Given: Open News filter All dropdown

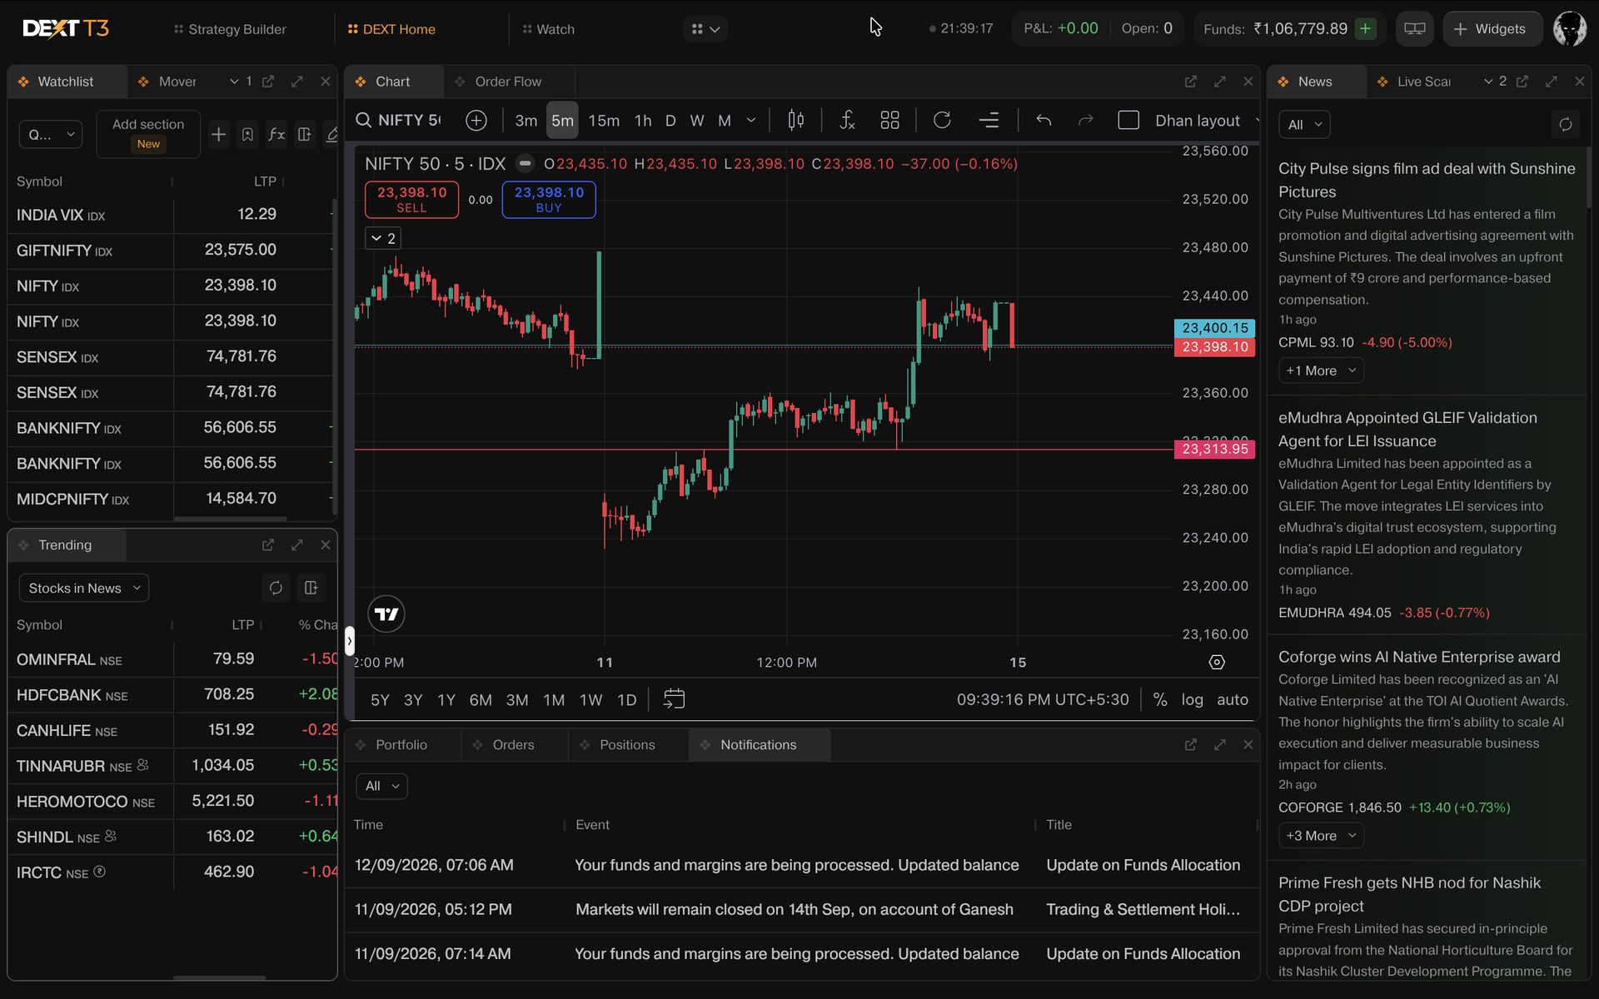Looking at the screenshot, I should point(1304,124).
